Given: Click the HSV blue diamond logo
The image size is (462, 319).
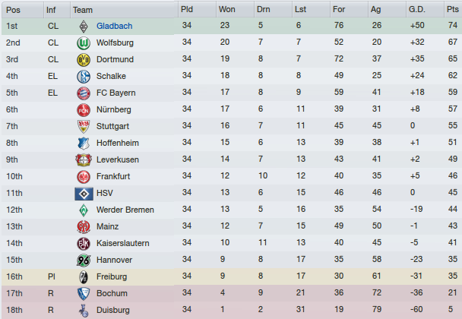Looking at the screenshot, I should (x=84, y=194).
